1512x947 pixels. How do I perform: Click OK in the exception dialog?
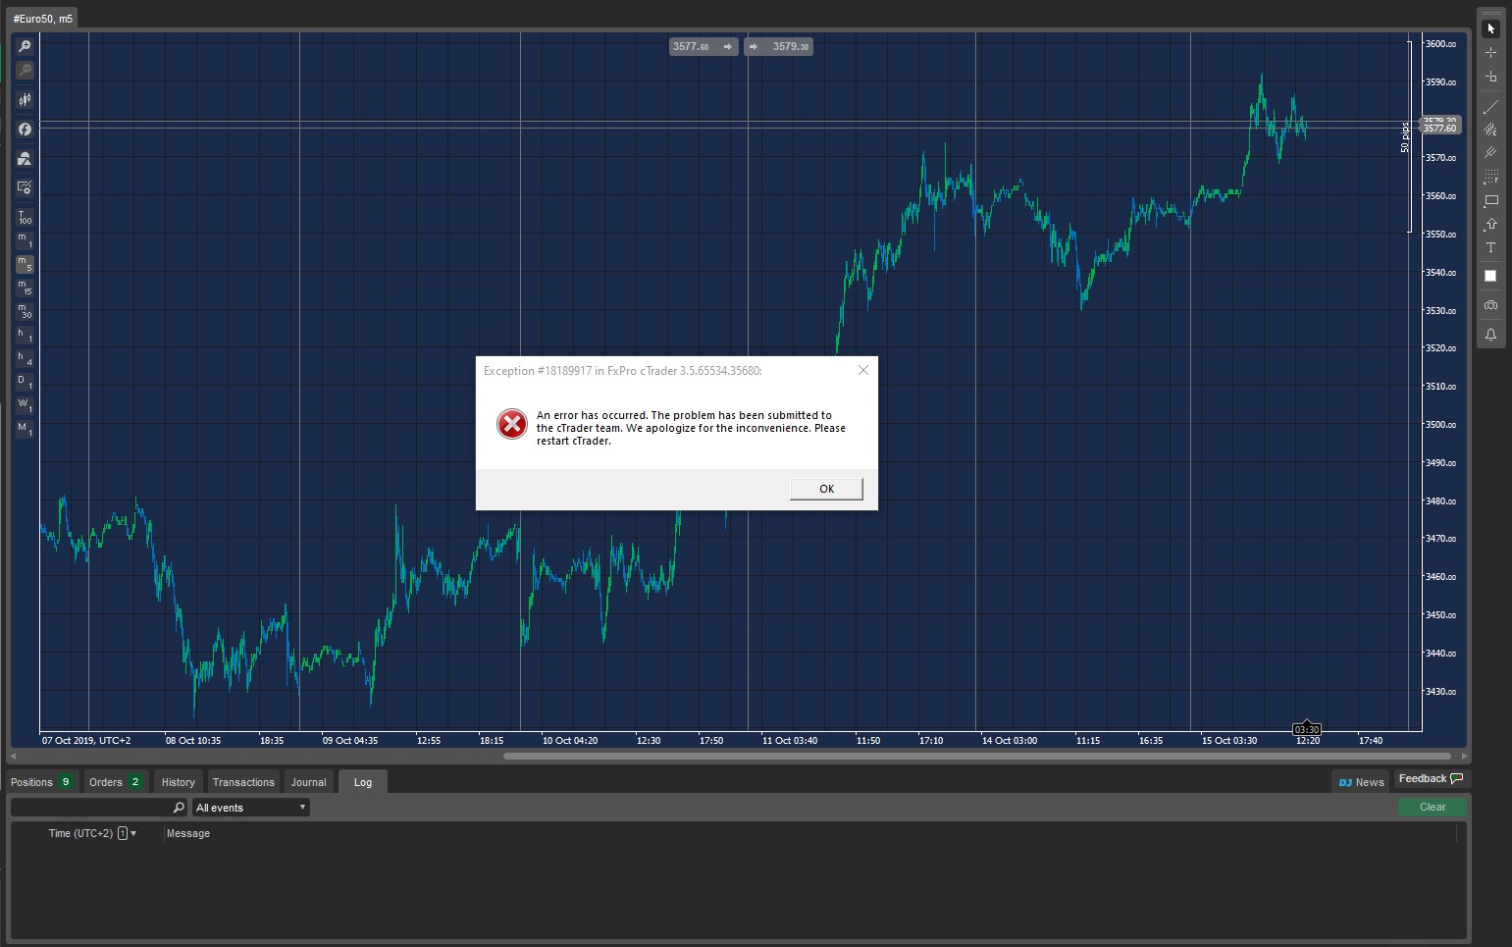826,489
